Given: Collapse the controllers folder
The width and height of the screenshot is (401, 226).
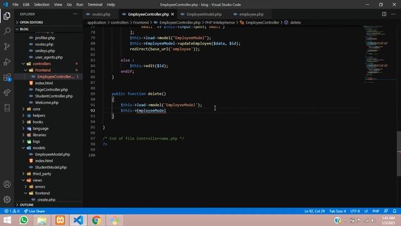Looking at the screenshot, I should (x=42, y=64).
